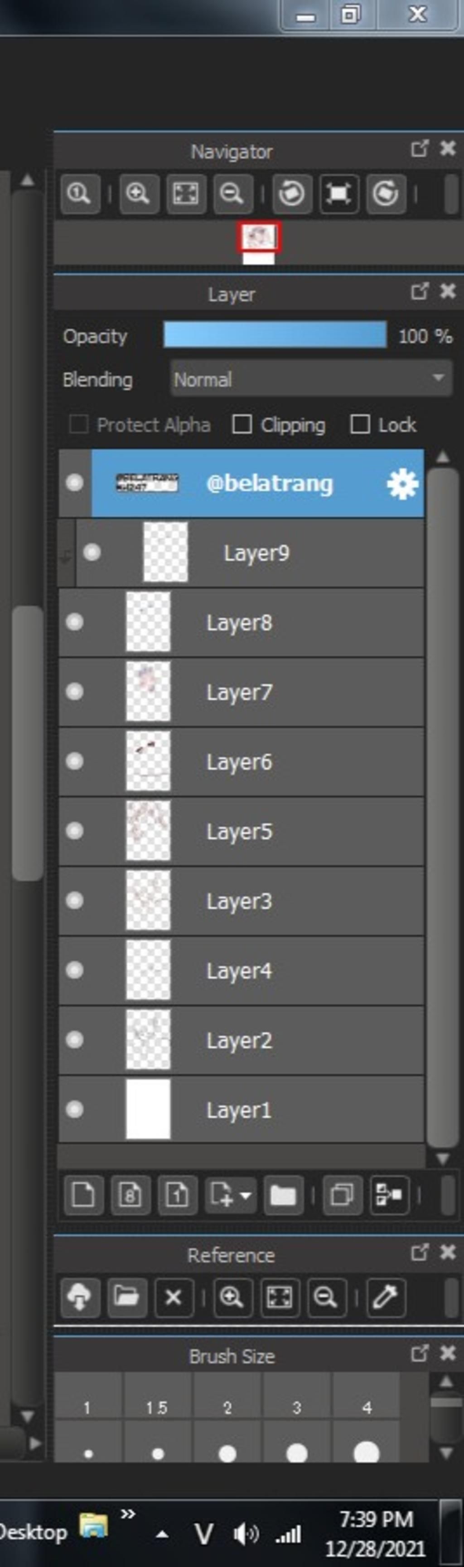Open settings gear on @belatrang layer
Screen dimensions: 464x1567
402,484
